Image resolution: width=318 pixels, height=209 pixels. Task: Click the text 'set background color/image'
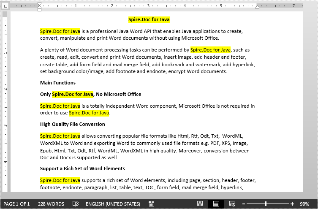coord(72,71)
